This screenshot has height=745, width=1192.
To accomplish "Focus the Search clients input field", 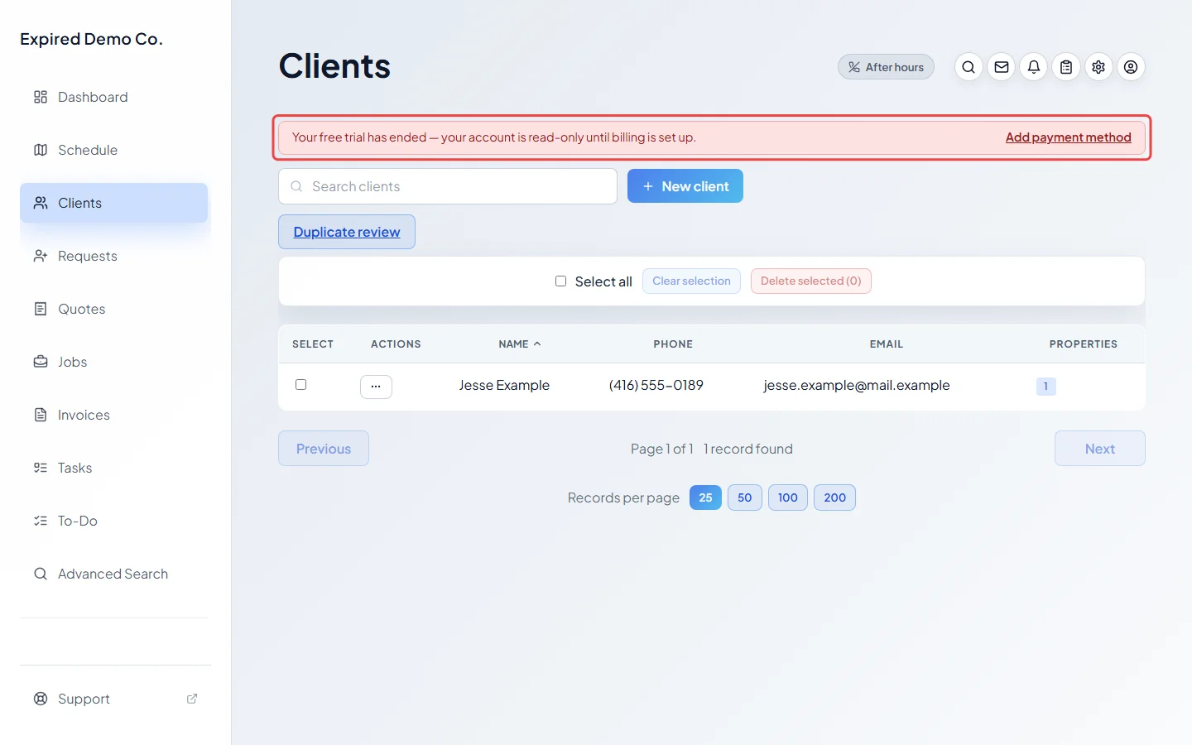I will tap(448, 186).
